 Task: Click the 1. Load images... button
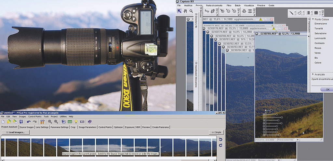point(16,132)
